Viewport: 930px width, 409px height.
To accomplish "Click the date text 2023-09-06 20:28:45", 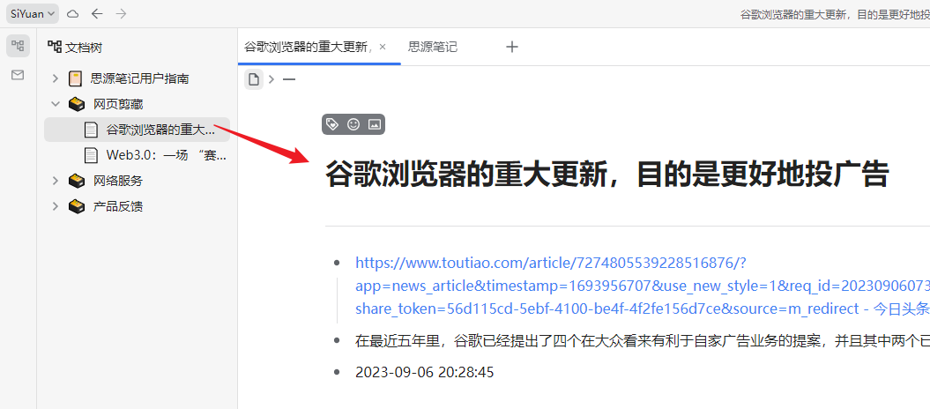I will tap(425, 372).
